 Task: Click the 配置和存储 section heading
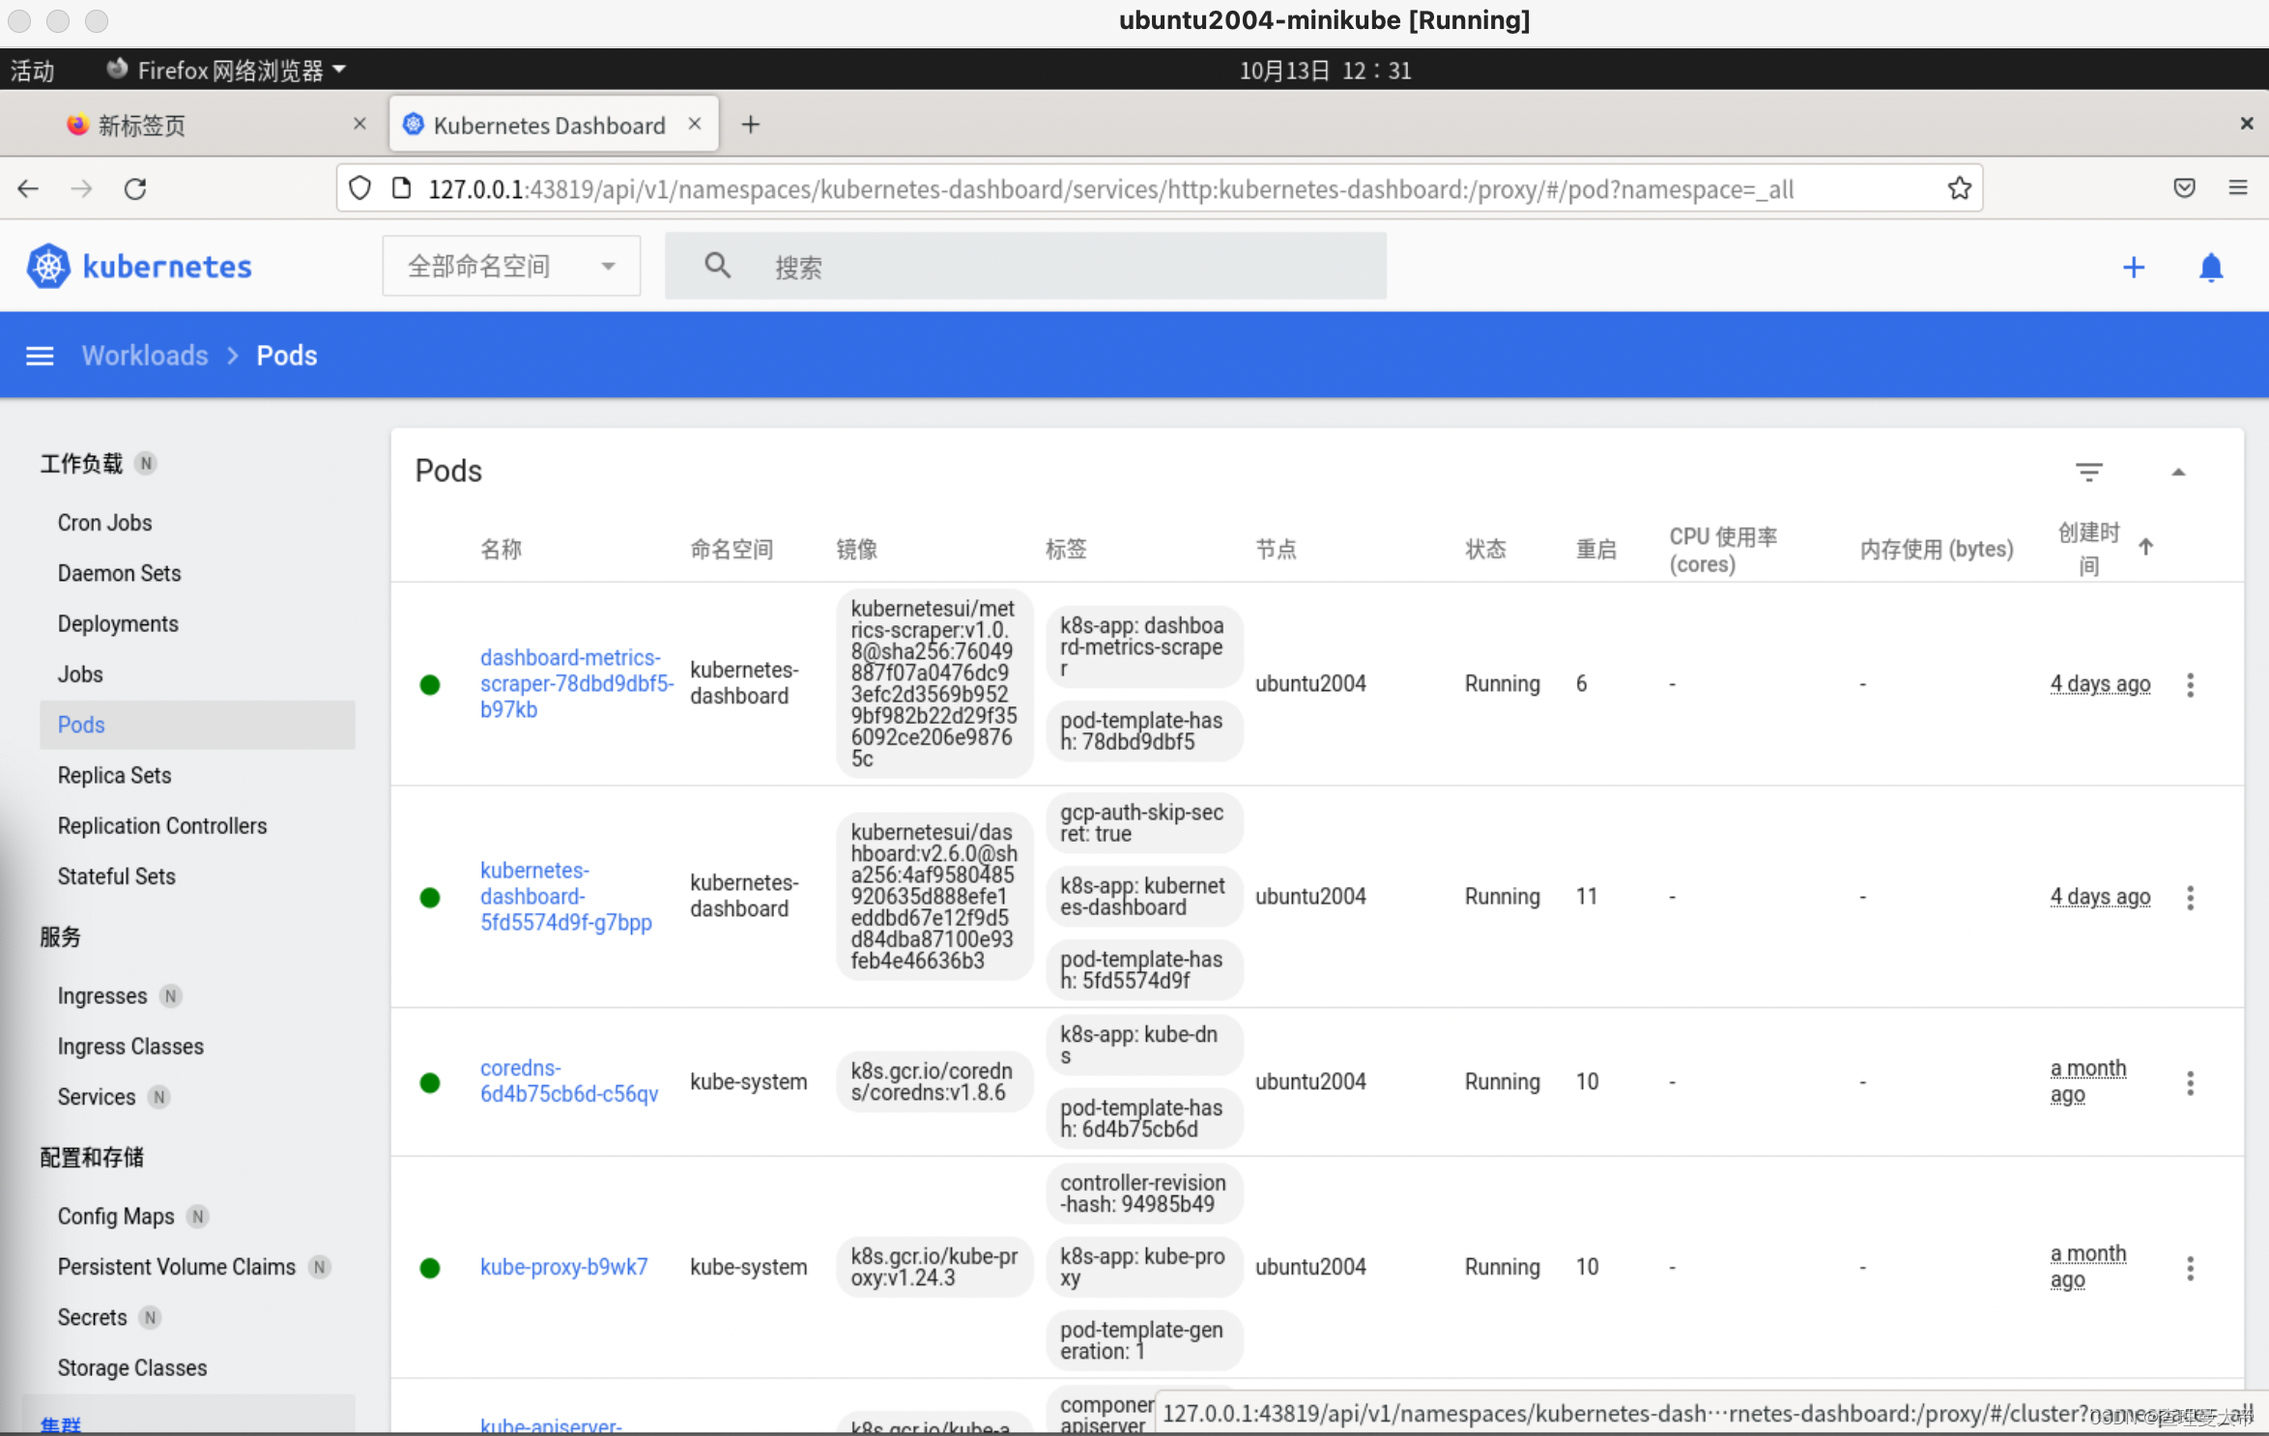[x=92, y=1157]
